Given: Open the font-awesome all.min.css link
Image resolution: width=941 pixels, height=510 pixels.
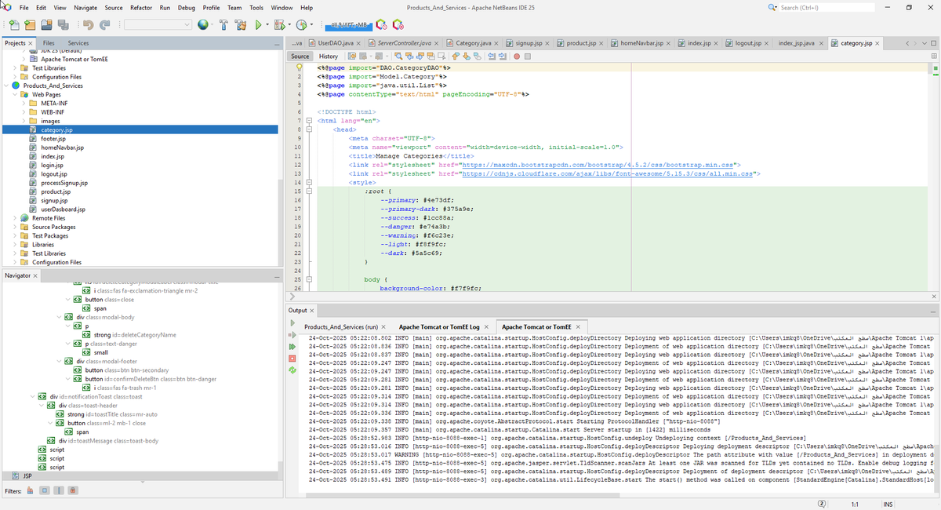Looking at the screenshot, I should [608, 174].
